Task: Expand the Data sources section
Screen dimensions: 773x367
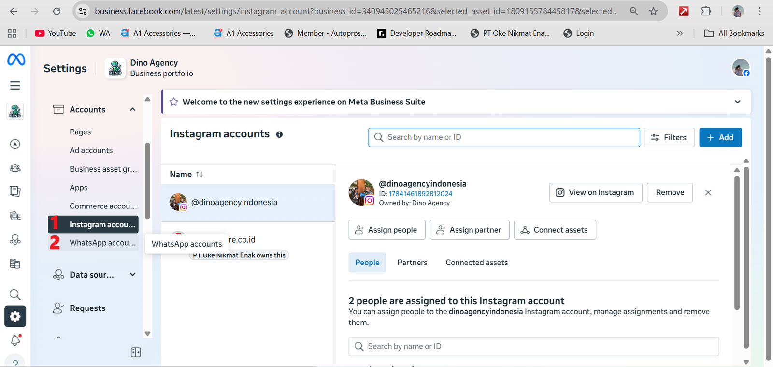Action: click(132, 275)
